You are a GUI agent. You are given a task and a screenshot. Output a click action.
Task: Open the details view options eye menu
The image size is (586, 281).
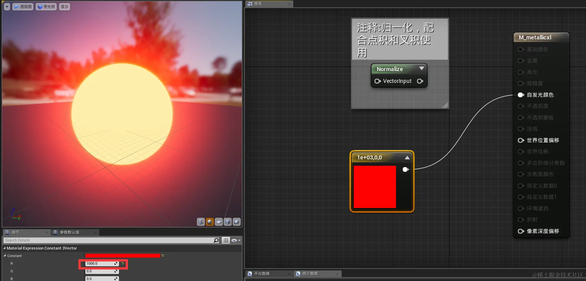(x=235, y=240)
